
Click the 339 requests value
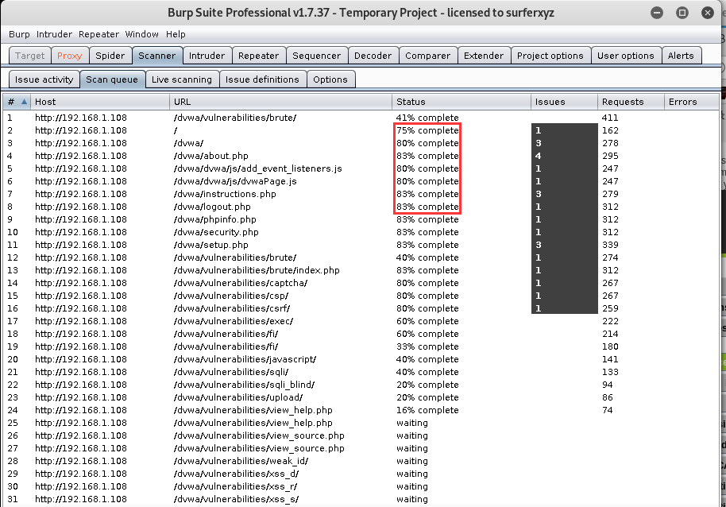point(610,245)
